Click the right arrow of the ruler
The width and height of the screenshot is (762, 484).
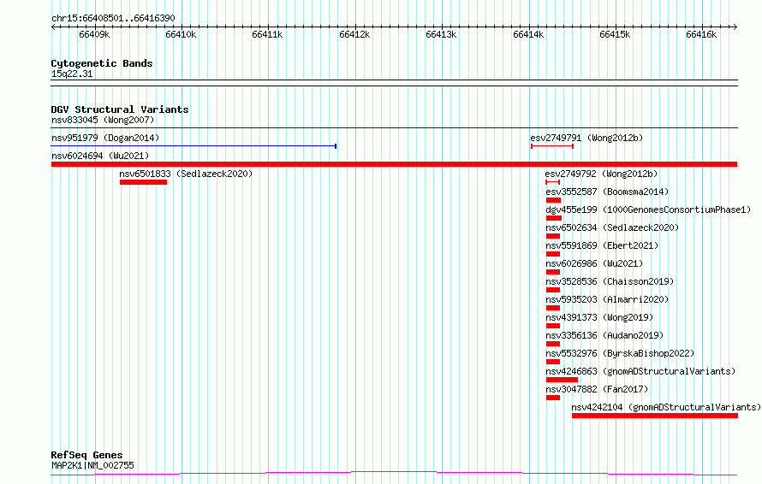point(735,27)
